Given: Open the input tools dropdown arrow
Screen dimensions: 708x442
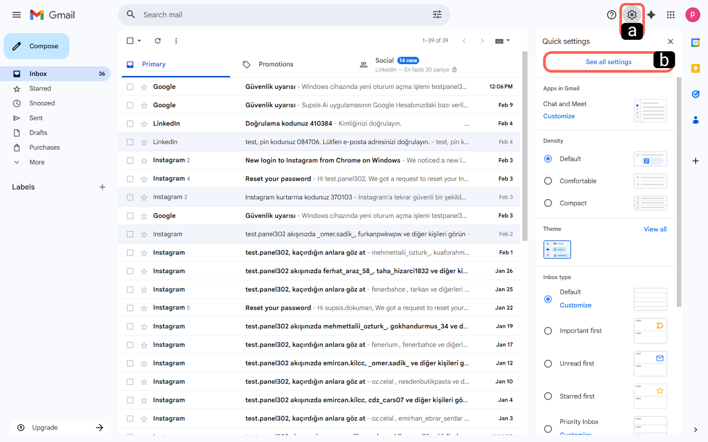Looking at the screenshot, I should 508,41.
